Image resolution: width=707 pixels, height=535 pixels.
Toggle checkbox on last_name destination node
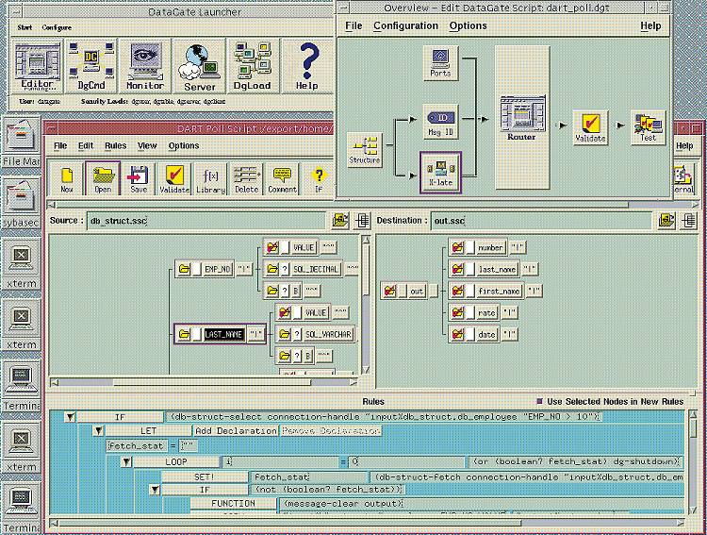470,269
